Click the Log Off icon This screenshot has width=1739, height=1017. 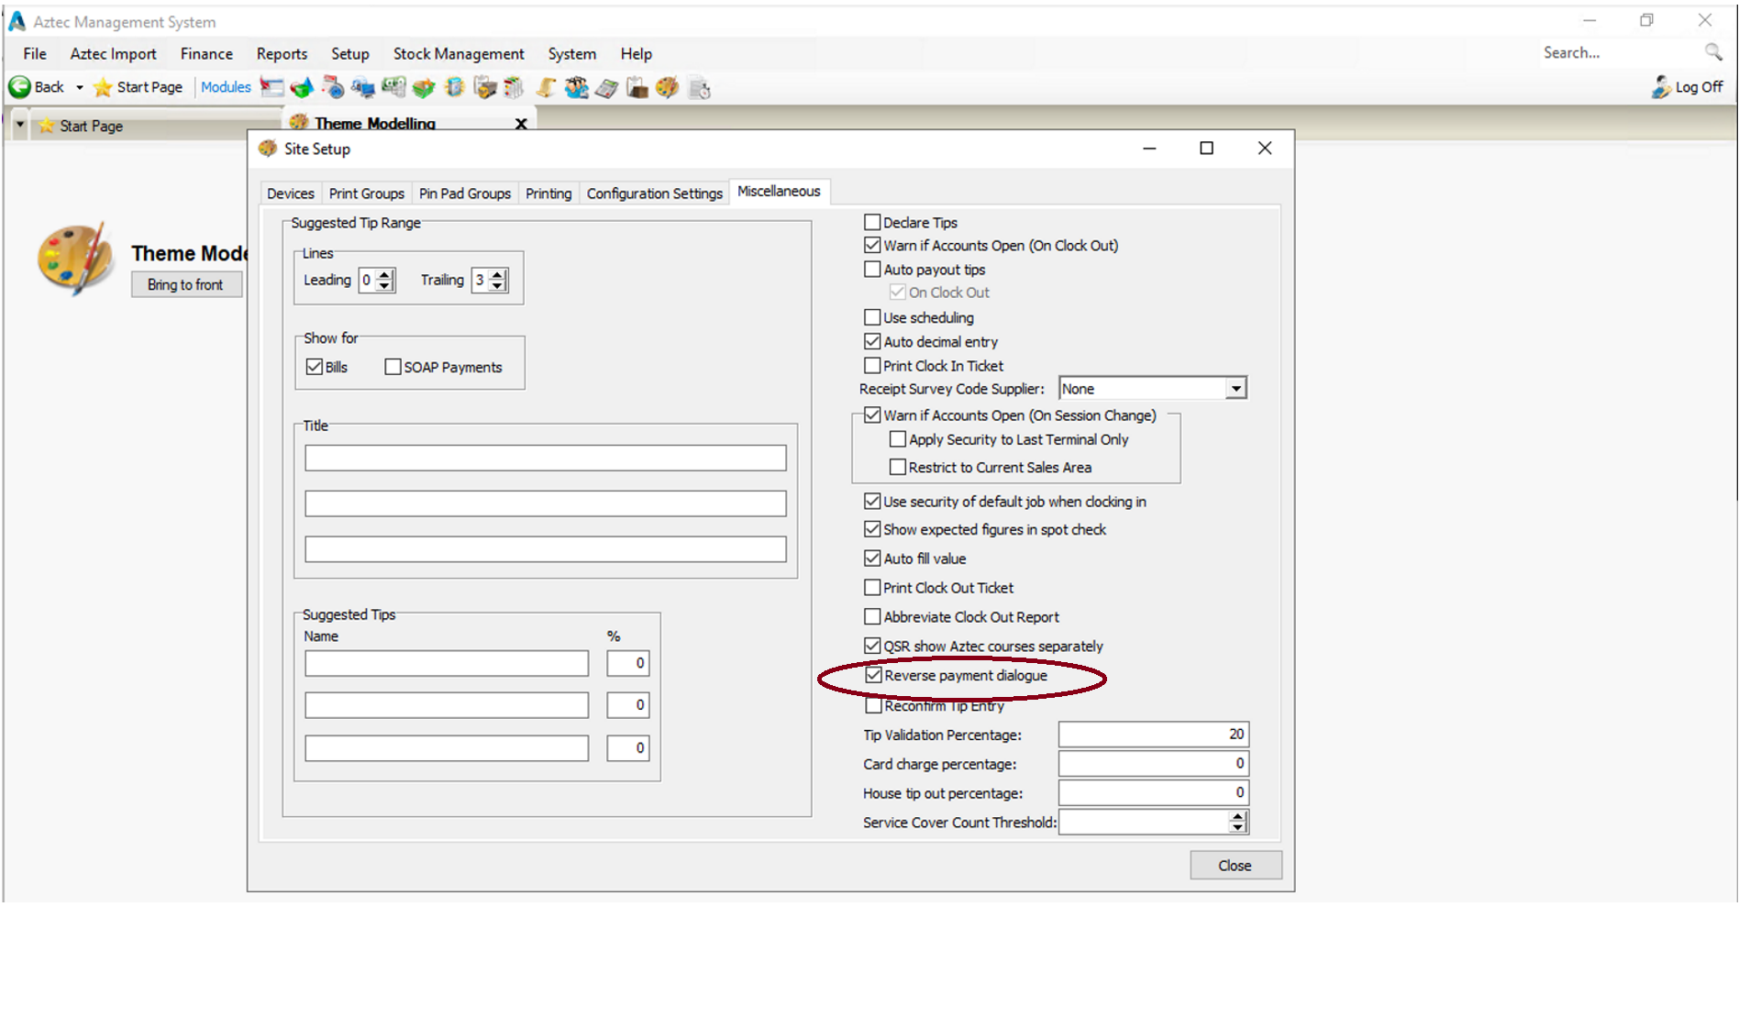1660,87
